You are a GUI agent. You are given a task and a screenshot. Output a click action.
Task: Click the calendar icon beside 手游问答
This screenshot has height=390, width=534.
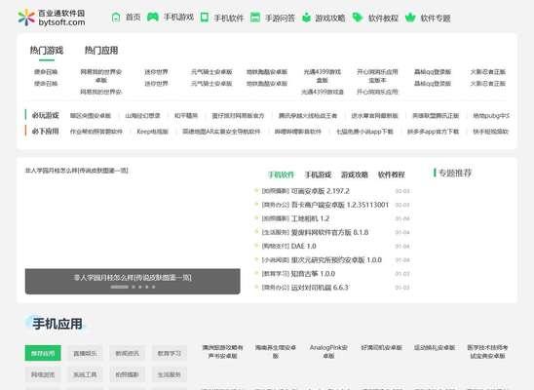pos(255,18)
